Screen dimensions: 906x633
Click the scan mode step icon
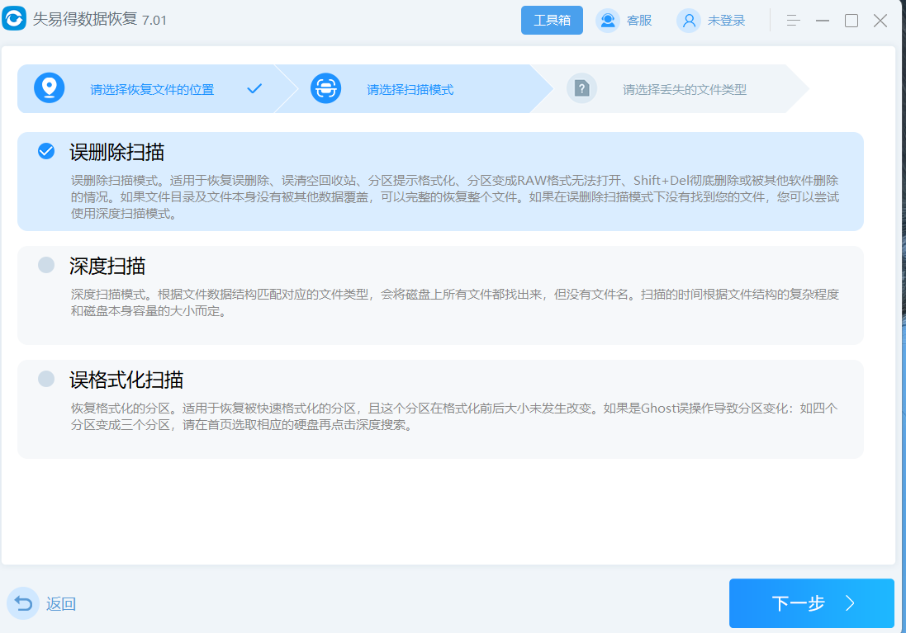pos(325,88)
